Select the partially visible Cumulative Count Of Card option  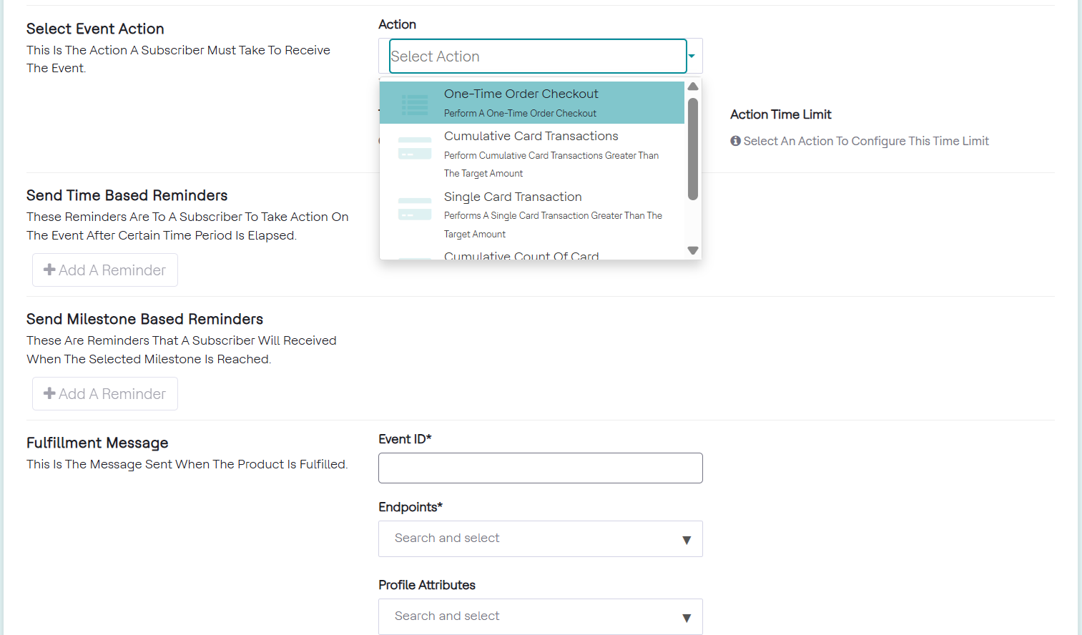(x=521, y=255)
